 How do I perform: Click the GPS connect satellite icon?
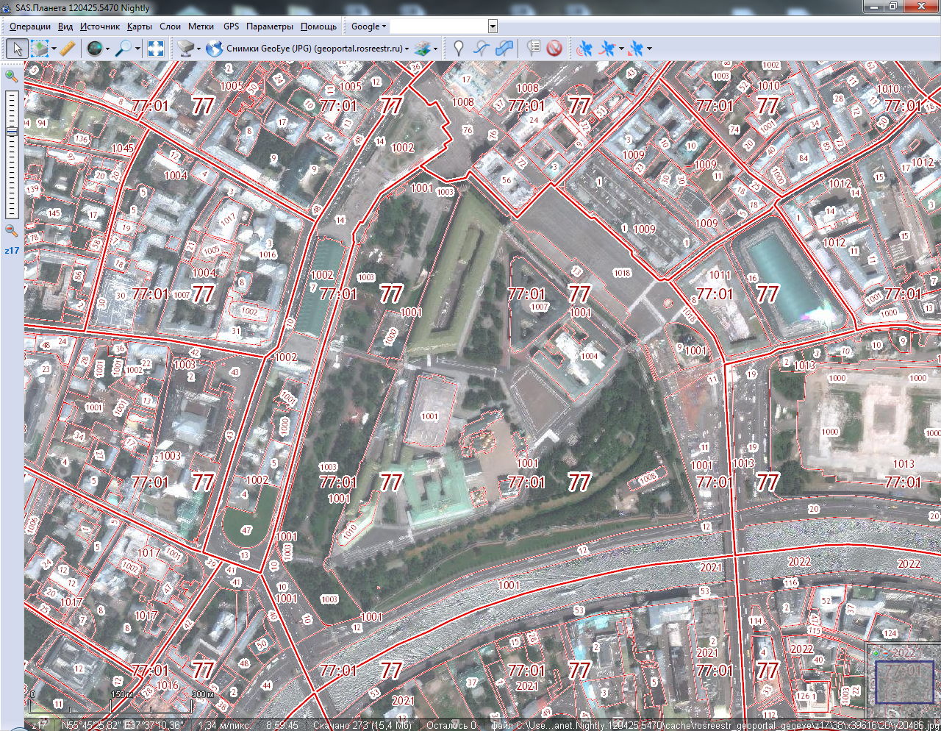[x=584, y=49]
